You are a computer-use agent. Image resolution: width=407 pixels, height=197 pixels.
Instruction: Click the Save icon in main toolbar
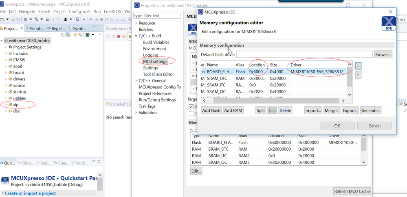pyautogui.click(x=13, y=19)
